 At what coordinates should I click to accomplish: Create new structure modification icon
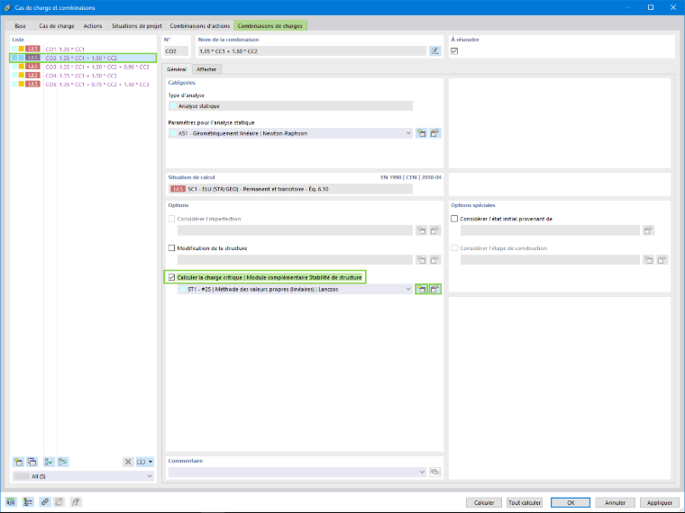421,260
